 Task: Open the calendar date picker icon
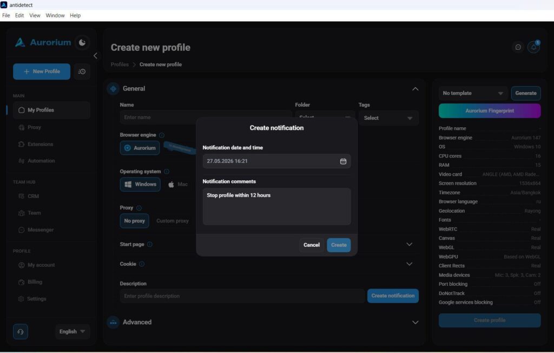(342, 161)
